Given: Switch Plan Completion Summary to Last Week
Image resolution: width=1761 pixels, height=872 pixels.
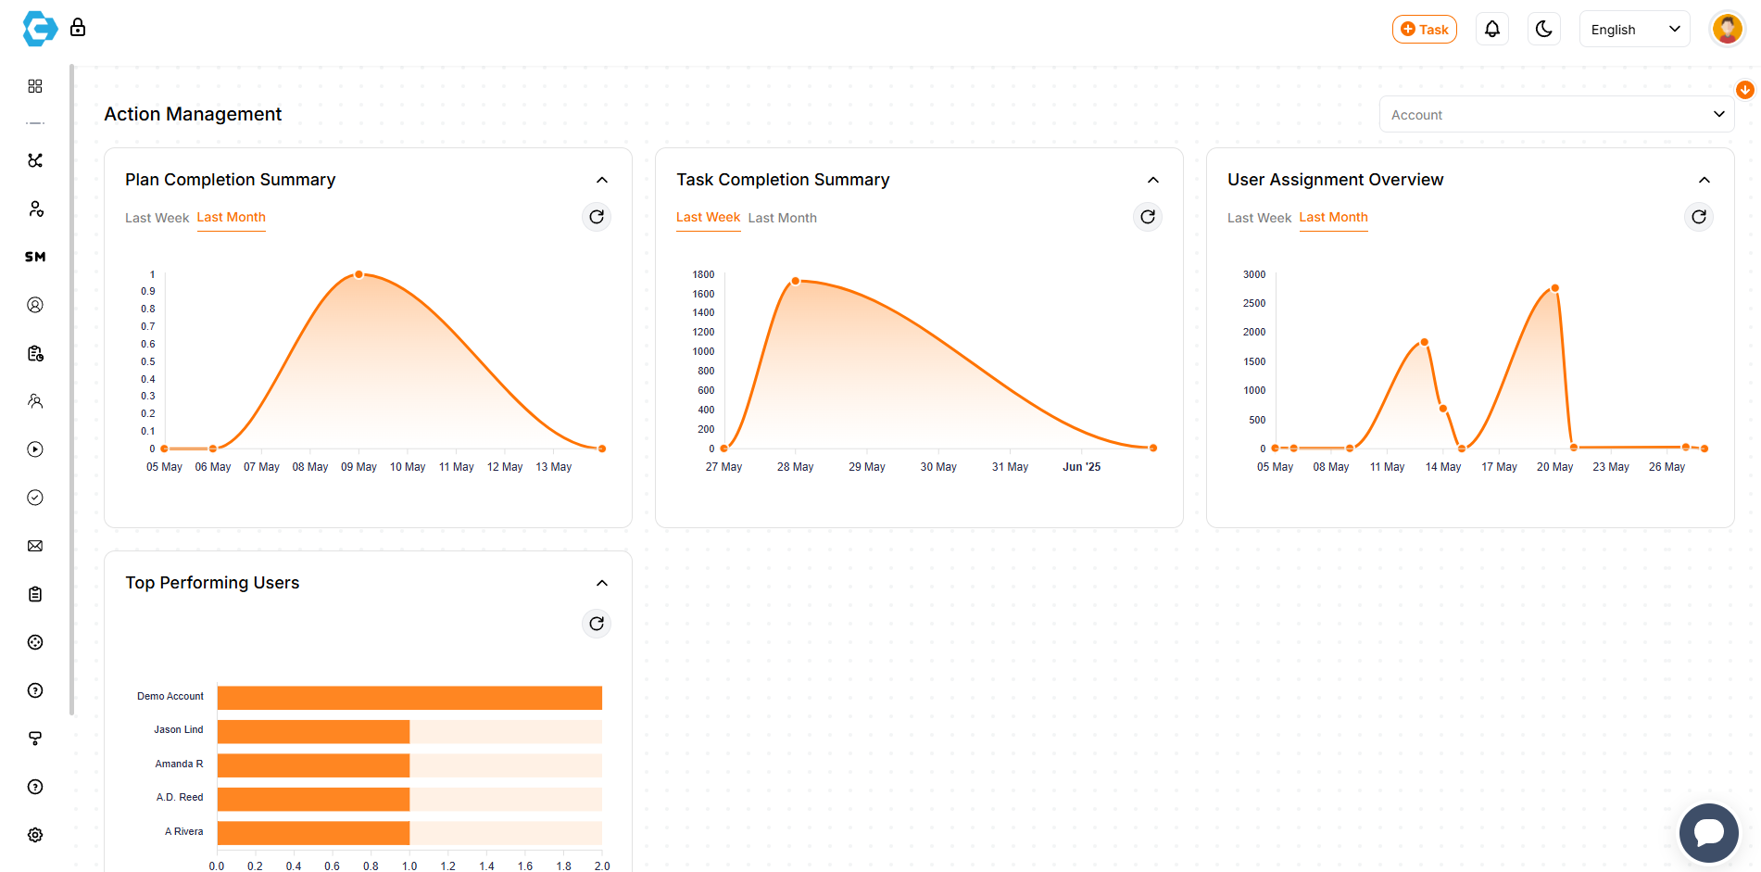Looking at the screenshot, I should click(x=157, y=218).
